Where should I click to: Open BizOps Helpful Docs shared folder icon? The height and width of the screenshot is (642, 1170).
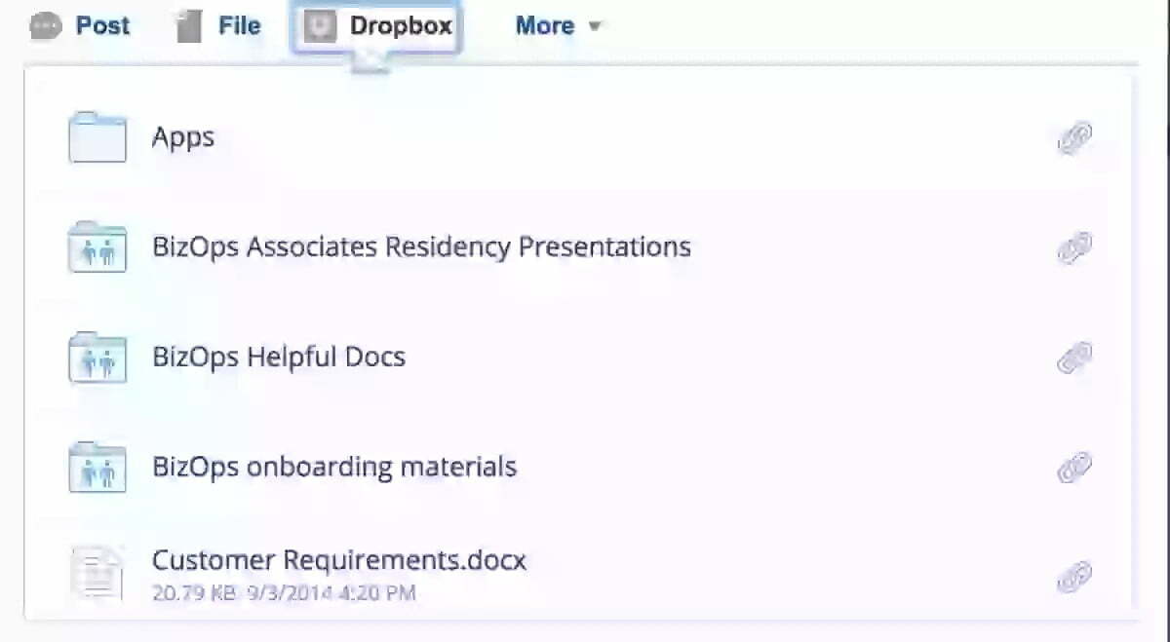click(97, 358)
